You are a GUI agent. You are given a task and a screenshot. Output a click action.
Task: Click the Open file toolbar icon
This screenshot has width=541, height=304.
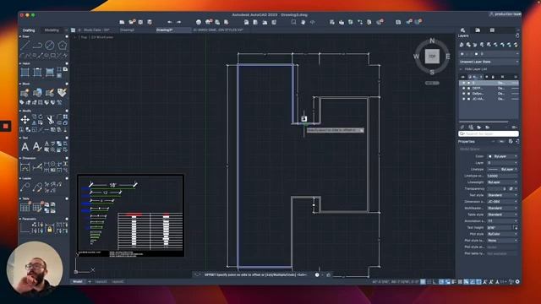tap(132, 22)
